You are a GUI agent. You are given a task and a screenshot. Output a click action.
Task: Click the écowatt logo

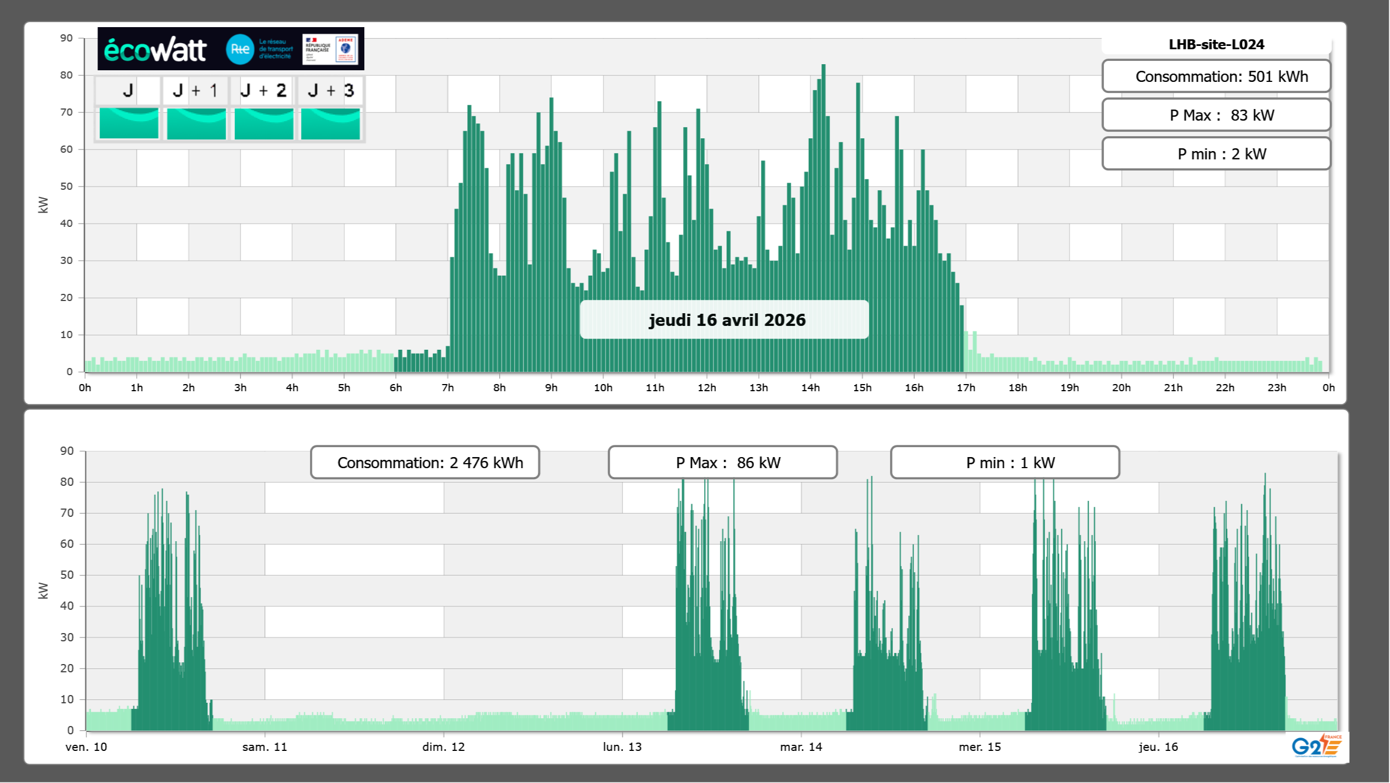point(156,50)
